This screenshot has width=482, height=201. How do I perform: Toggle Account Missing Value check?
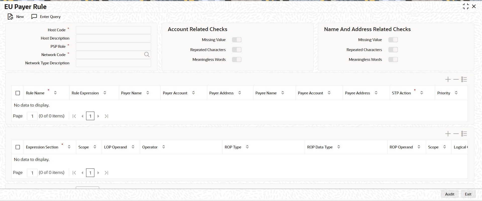(237, 40)
